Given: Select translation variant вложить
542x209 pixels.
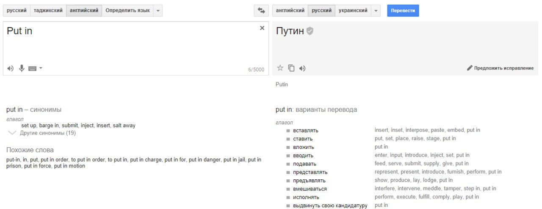Looking at the screenshot, I should pos(303,147).
